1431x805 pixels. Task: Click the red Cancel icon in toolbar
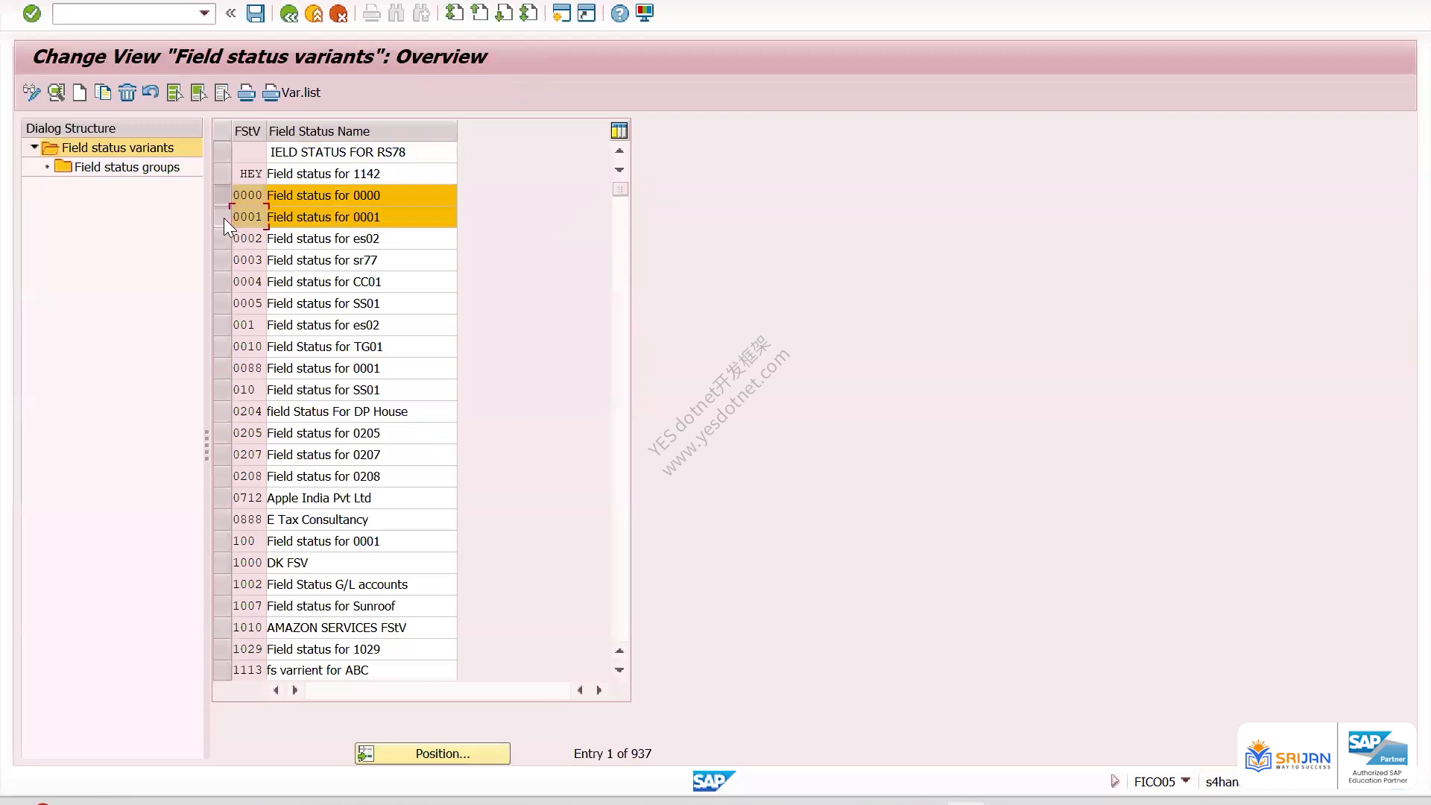coord(338,13)
